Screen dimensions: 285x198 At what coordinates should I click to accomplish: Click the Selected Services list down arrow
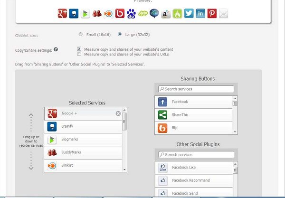(124, 170)
